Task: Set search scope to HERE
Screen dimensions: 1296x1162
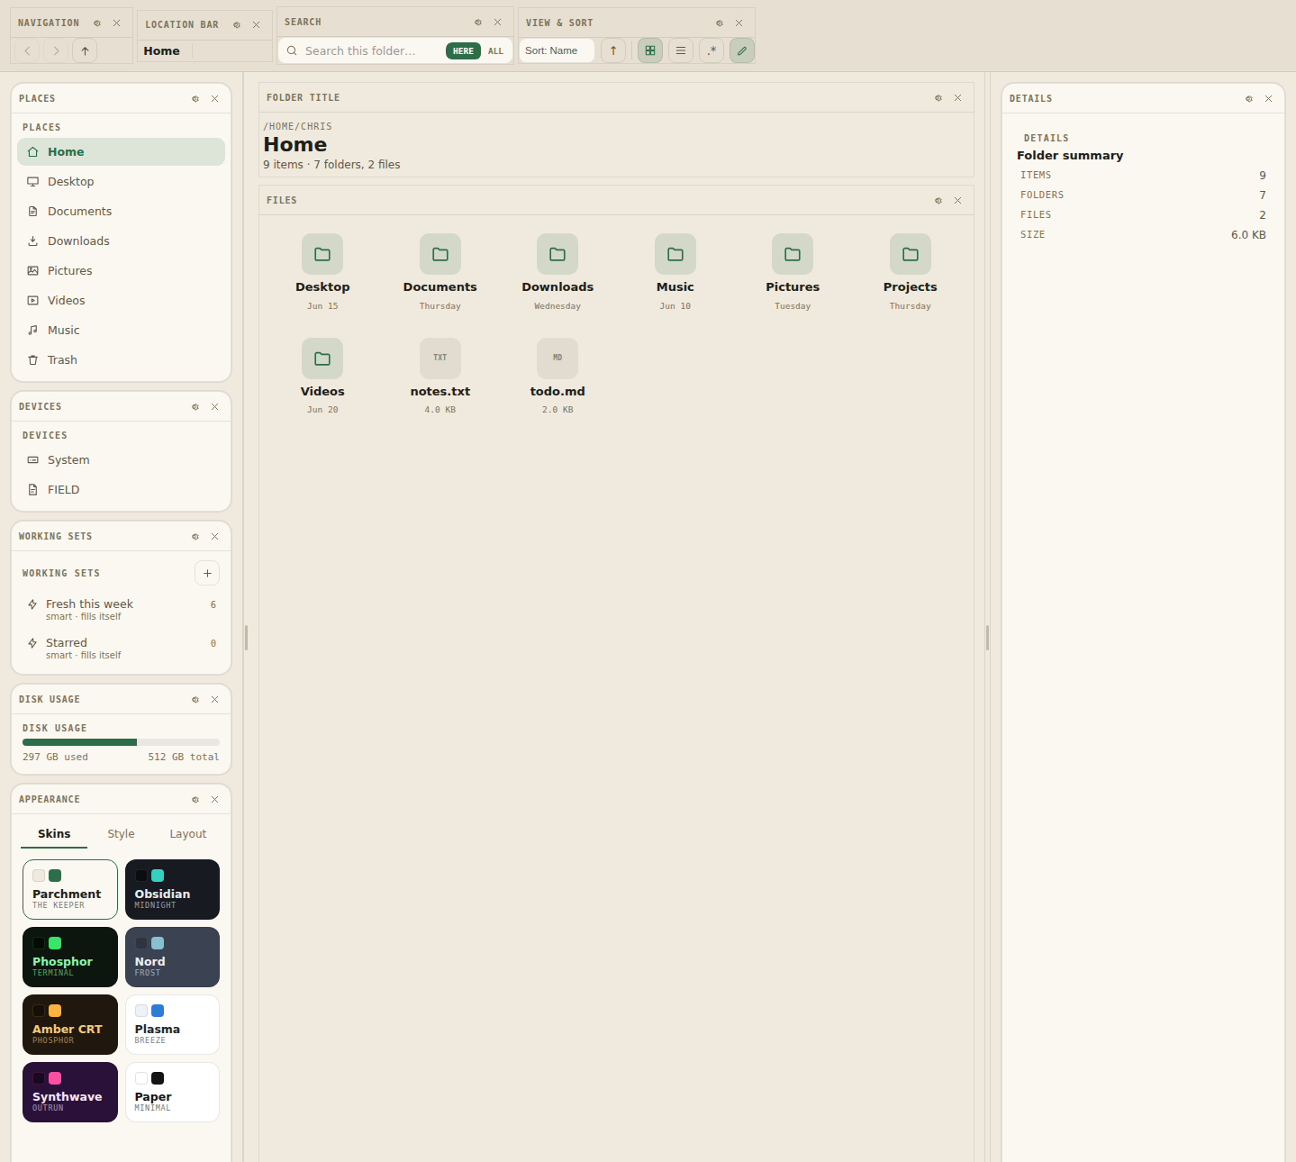Action: tap(463, 51)
